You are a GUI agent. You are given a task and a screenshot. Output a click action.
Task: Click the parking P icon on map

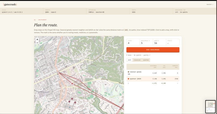click(x=70, y=107)
